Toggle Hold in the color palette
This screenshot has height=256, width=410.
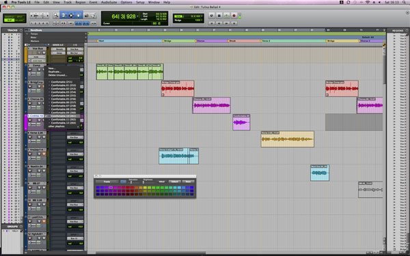click(x=162, y=182)
